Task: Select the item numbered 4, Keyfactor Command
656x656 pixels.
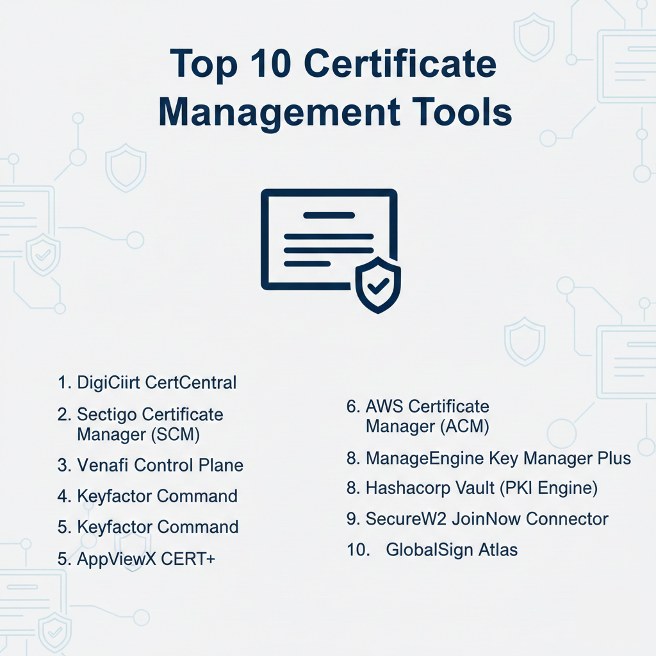Action: click(148, 496)
